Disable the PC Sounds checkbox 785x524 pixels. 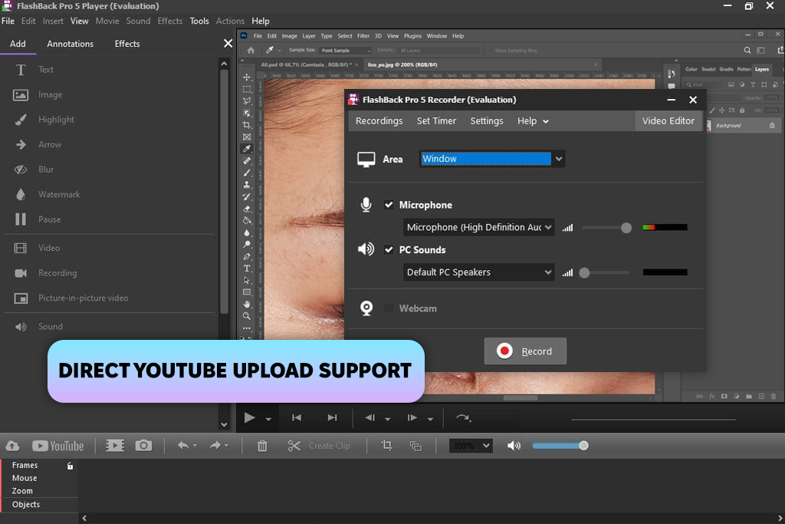point(389,249)
